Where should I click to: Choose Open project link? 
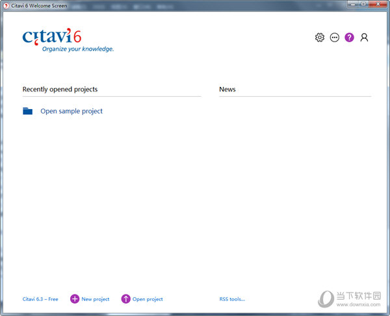[148, 299]
